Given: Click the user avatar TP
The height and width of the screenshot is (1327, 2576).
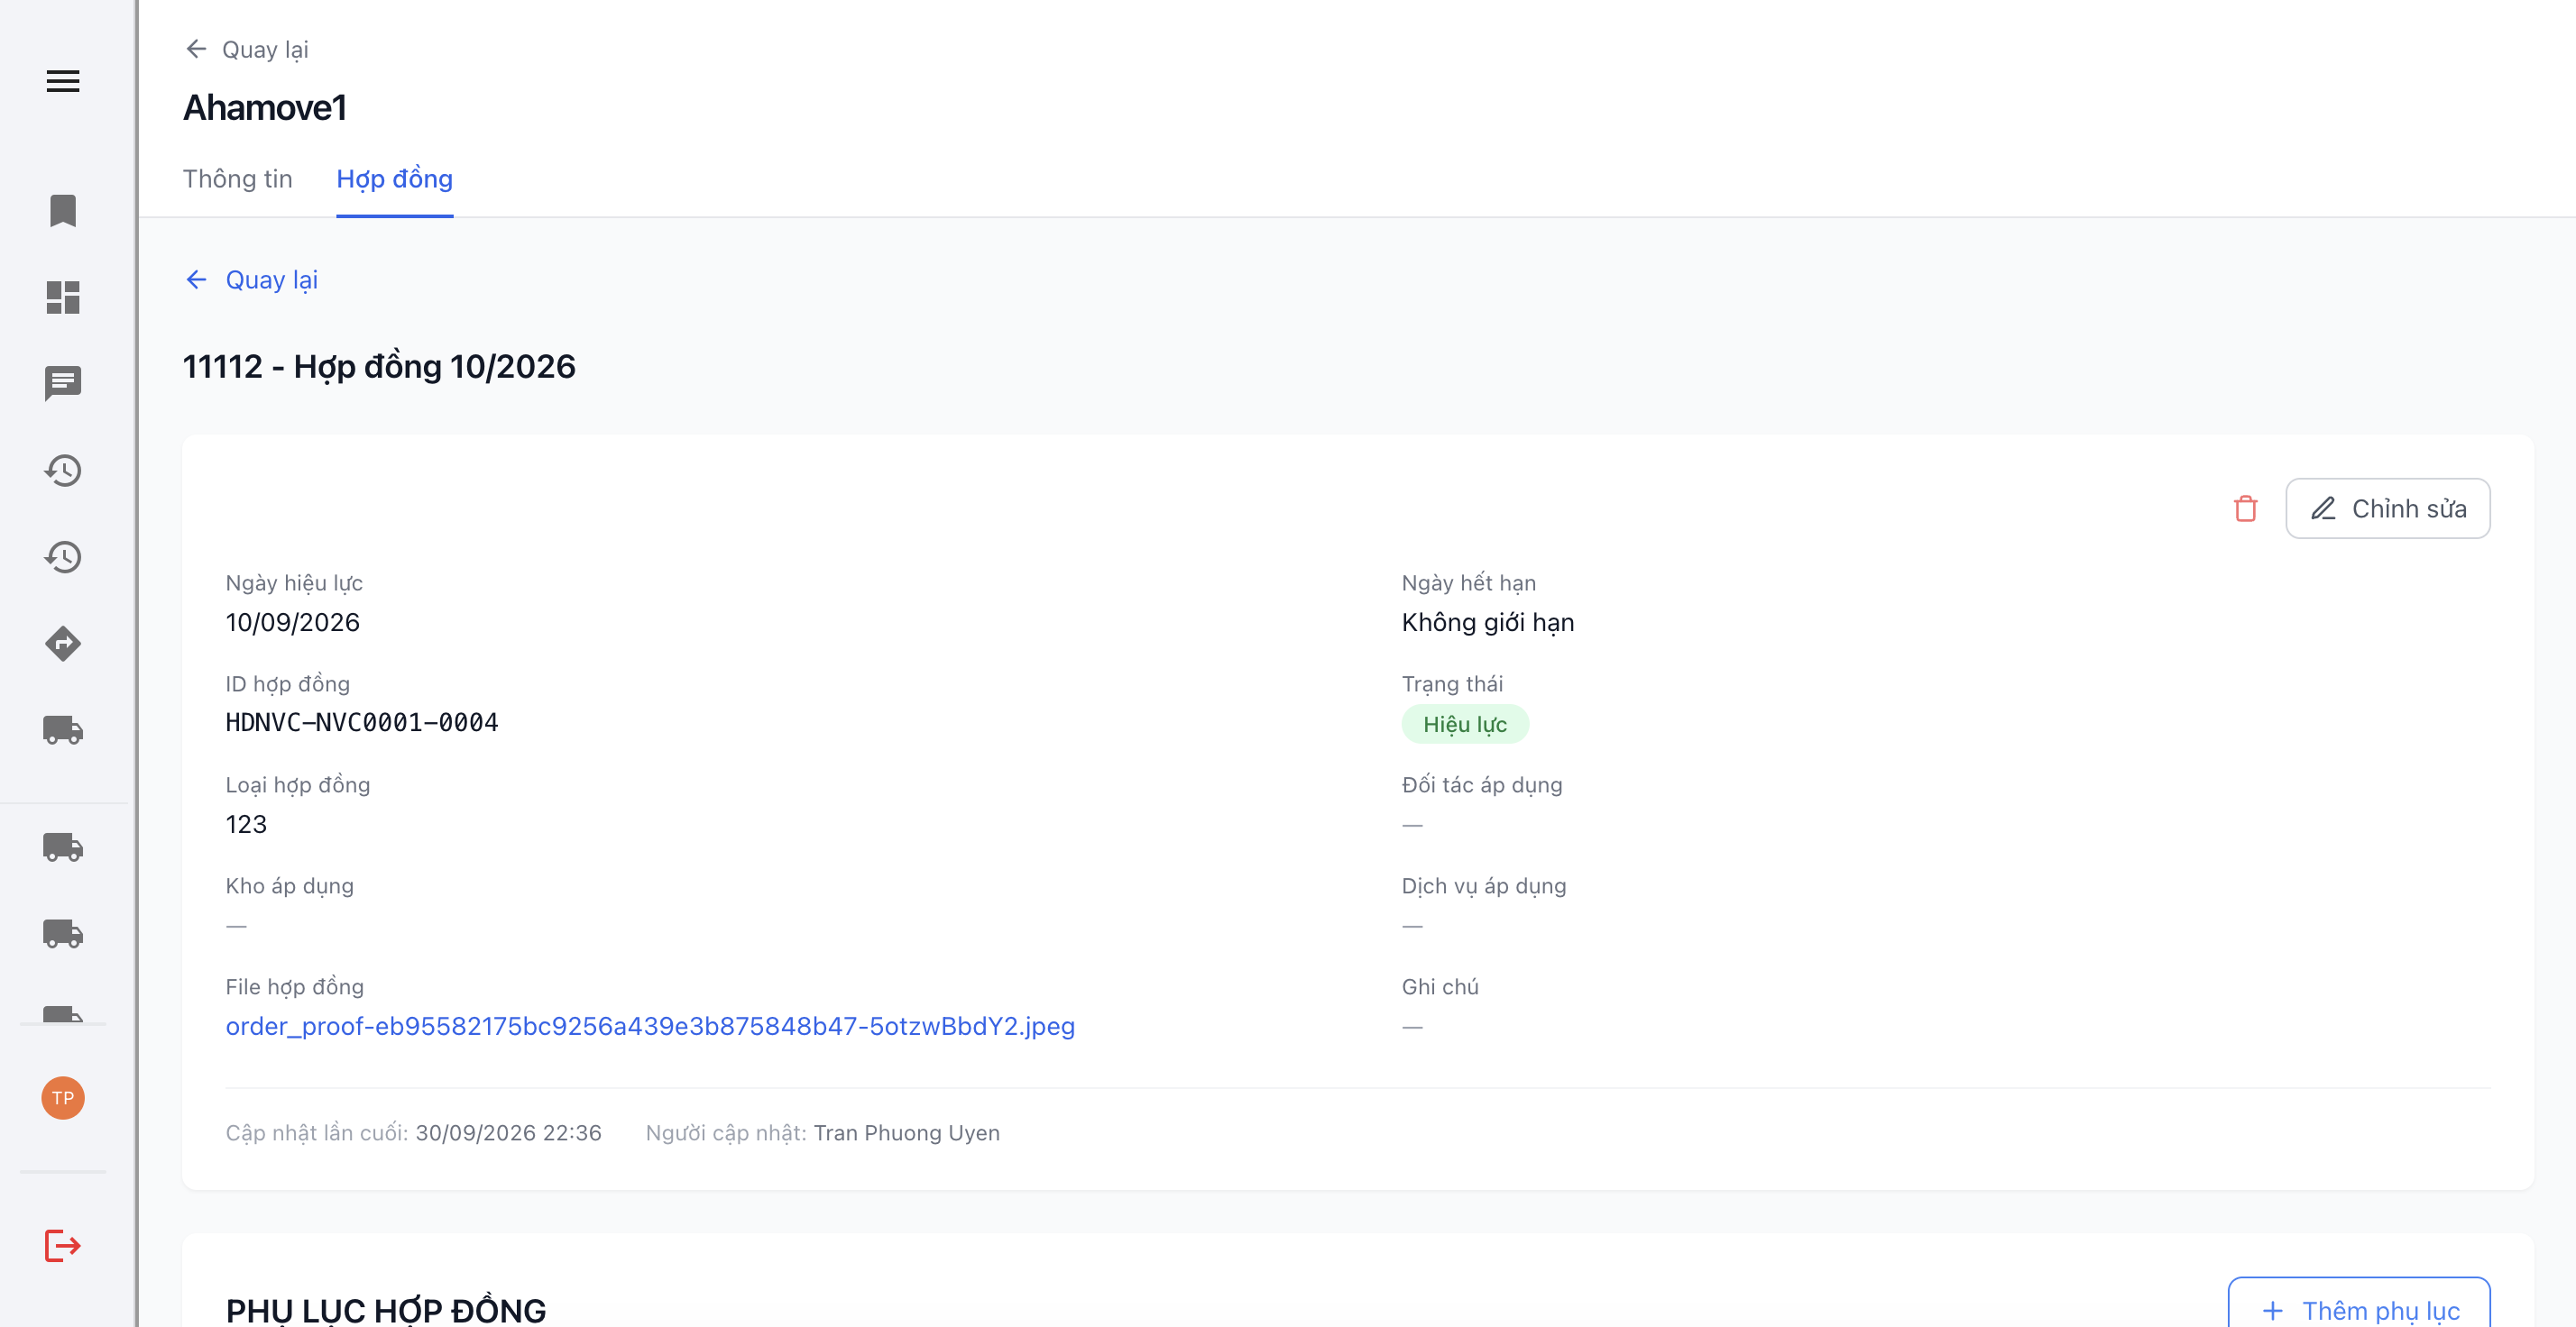Looking at the screenshot, I should [x=63, y=1097].
